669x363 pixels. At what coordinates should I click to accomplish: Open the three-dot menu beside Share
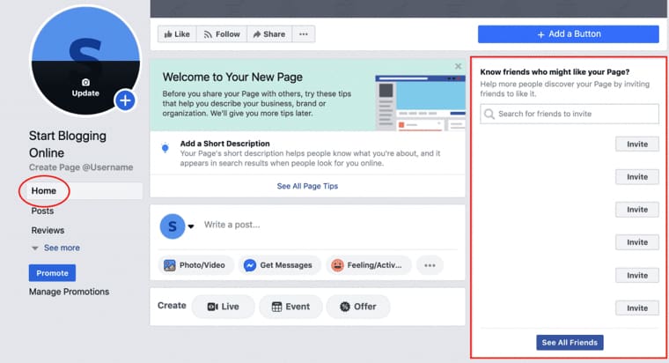pyautogui.click(x=304, y=34)
